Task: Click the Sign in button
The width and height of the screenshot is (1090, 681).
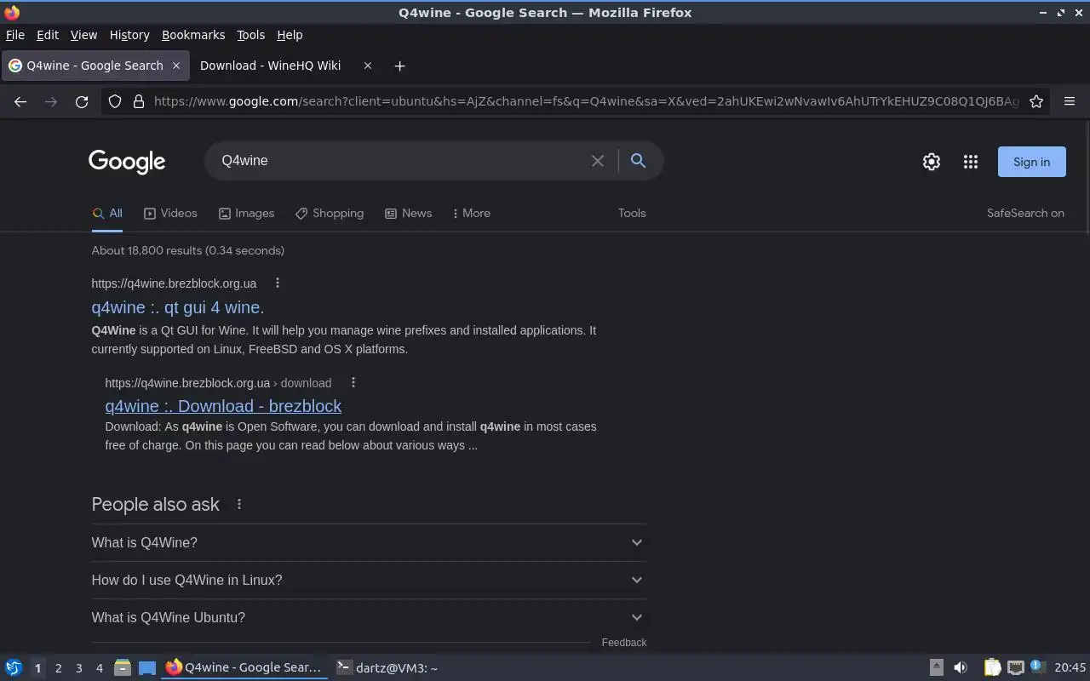Action: point(1031,162)
